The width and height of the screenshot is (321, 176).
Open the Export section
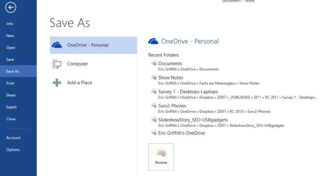pos(11,107)
